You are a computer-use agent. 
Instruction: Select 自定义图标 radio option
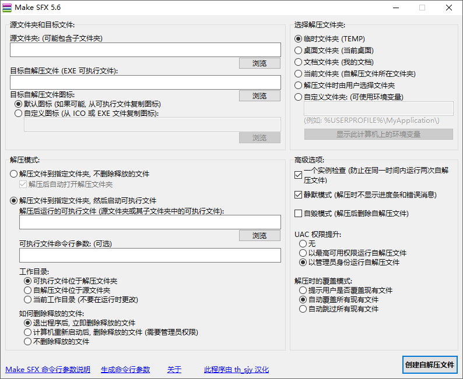(19, 114)
